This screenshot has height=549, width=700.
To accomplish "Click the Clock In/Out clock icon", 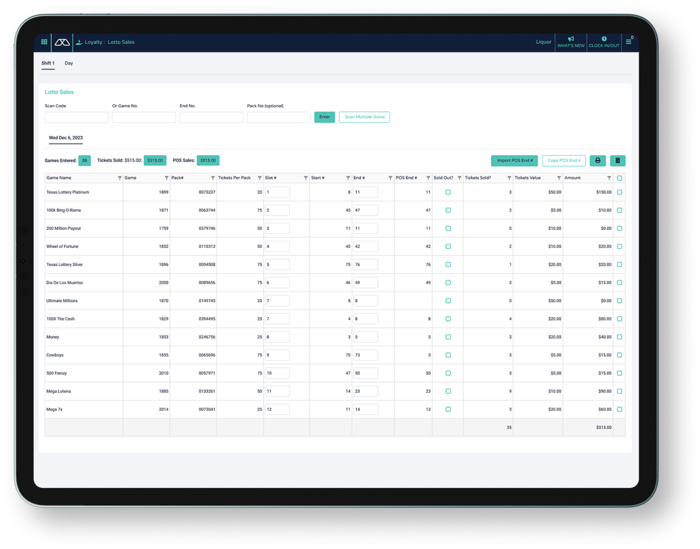I will coord(604,39).
